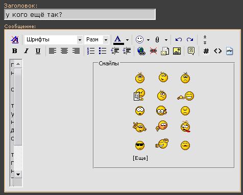Screen dimensions: 243x195
Task: Click the message box scrollbar thumb
Action: point(18,107)
